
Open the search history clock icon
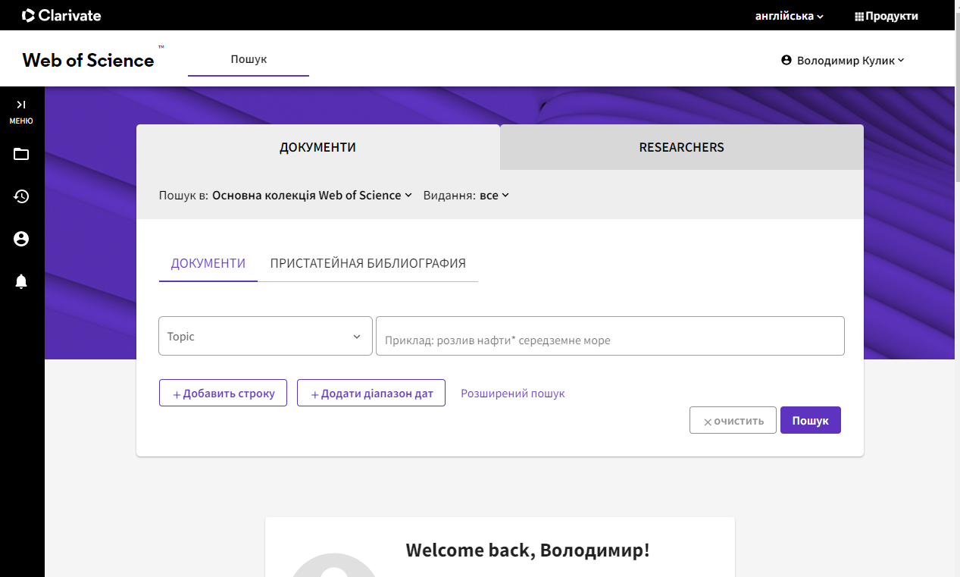[x=21, y=196]
